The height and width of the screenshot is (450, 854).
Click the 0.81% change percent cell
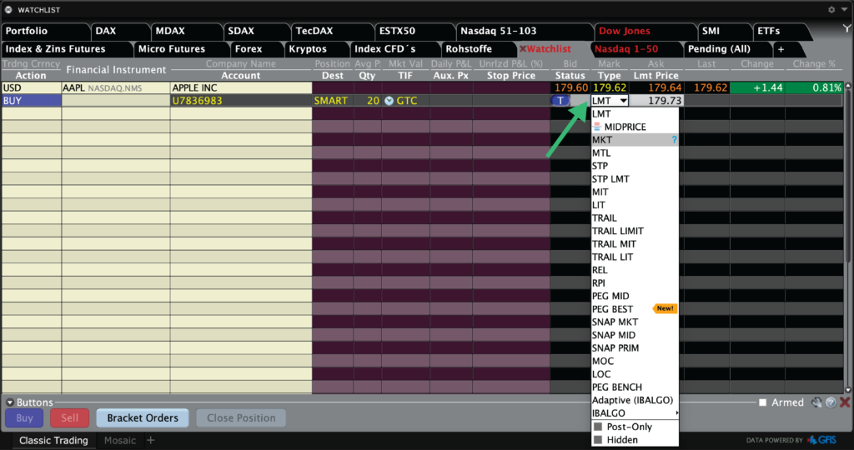point(814,87)
